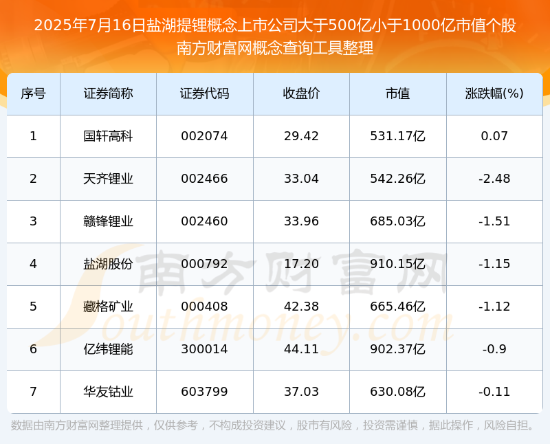550x444 pixels.
Task: Click change percentage 0.07
Action: [x=494, y=136]
